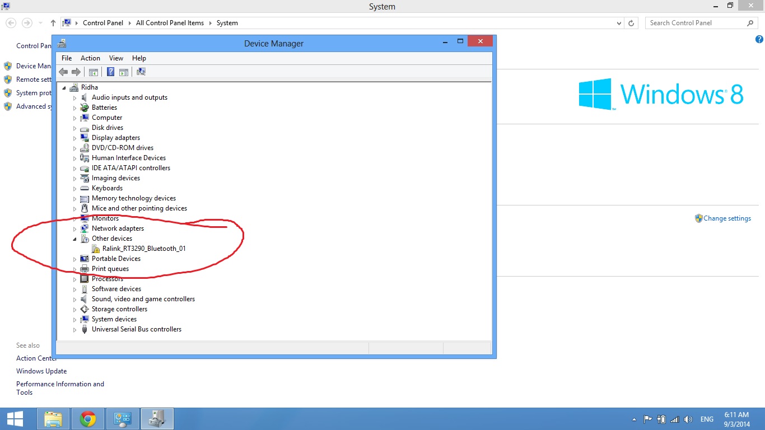Viewport: 765px width, 430px height.
Task: Show hidden system tray icons
Action: [634, 419]
